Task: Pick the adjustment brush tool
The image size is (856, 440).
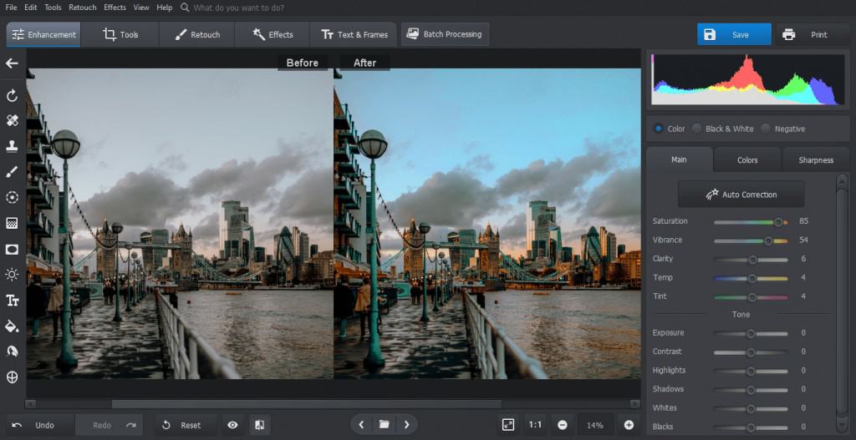Action: [x=12, y=172]
